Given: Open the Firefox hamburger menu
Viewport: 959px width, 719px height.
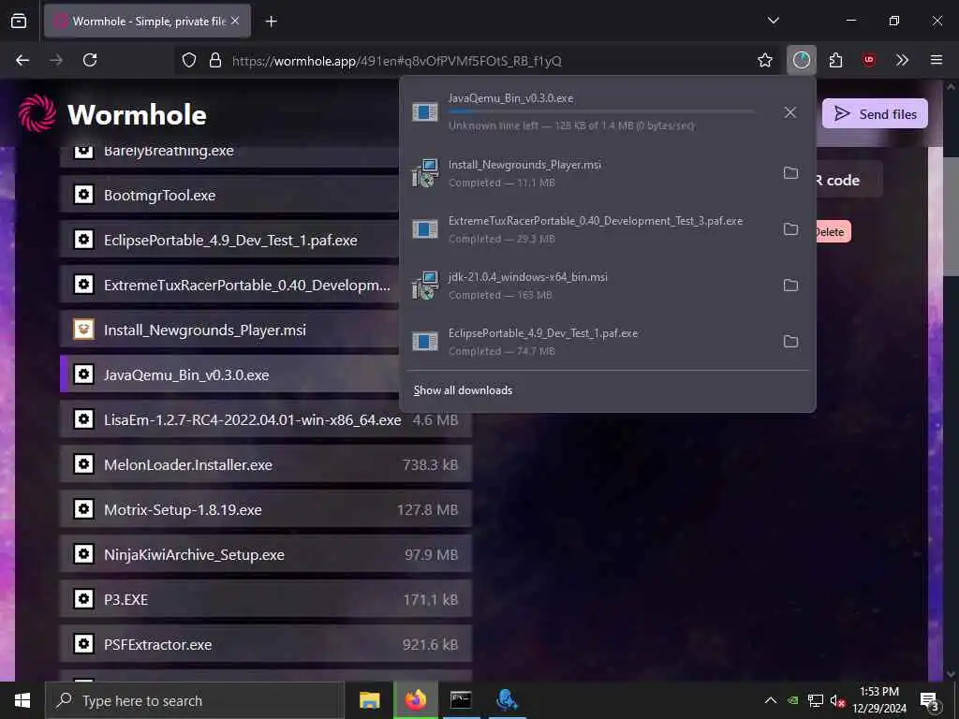Looking at the screenshot, I should click(937, 60).
